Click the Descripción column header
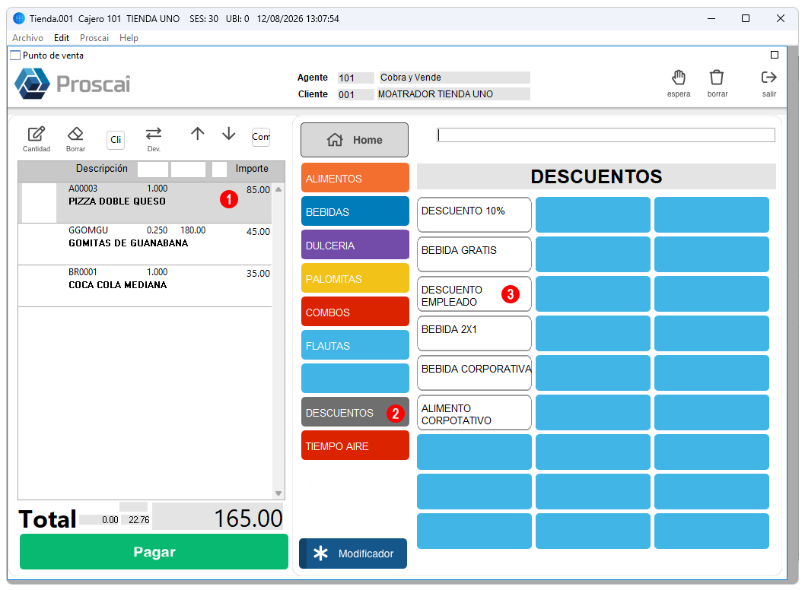This screenshot has width=805, height=590. pos(102,168)
